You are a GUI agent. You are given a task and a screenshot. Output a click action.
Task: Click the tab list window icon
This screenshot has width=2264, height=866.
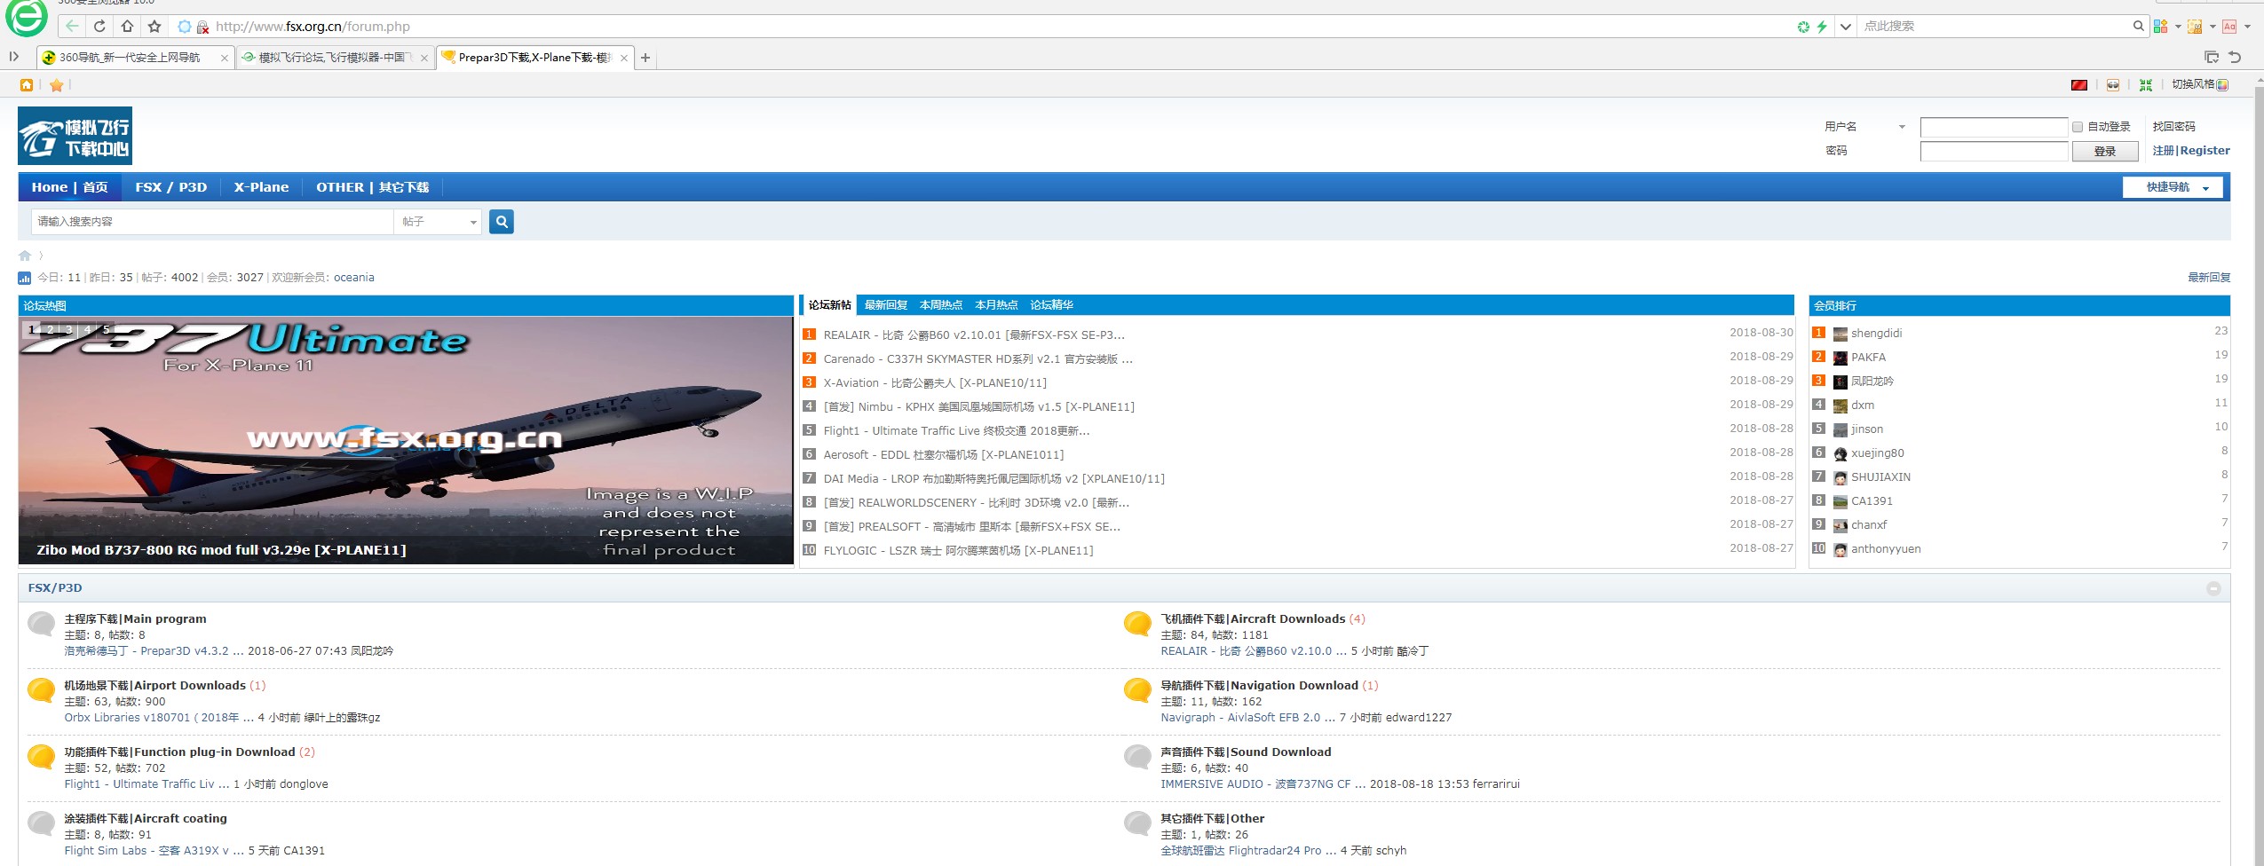coord(2212,58)
